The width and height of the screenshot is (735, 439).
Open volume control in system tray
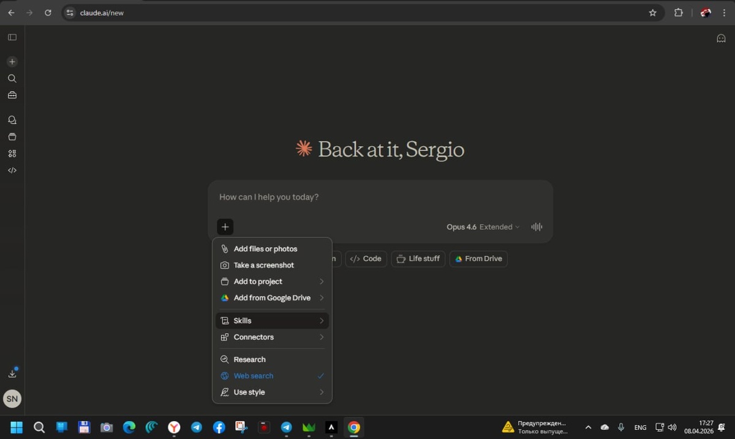672,427
